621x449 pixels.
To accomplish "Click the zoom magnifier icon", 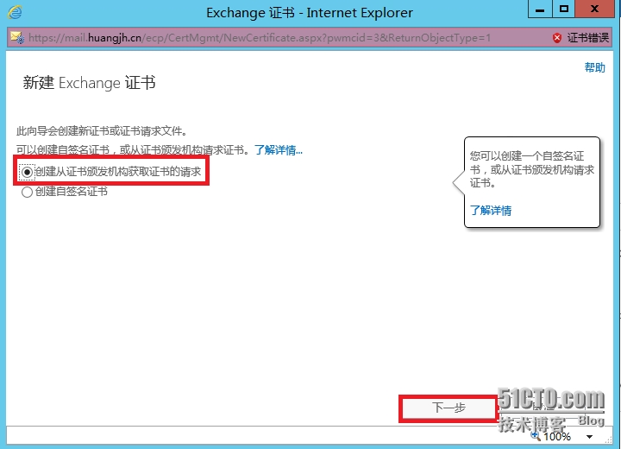I will pos(536,436).
